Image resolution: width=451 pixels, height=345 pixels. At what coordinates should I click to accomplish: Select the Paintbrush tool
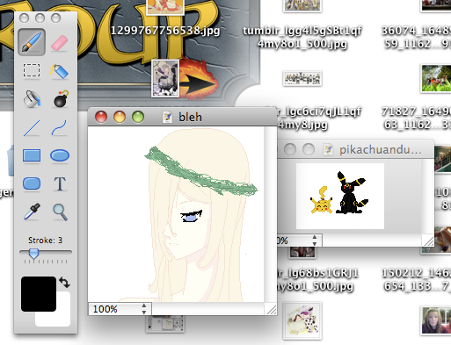tap(32, 42)
